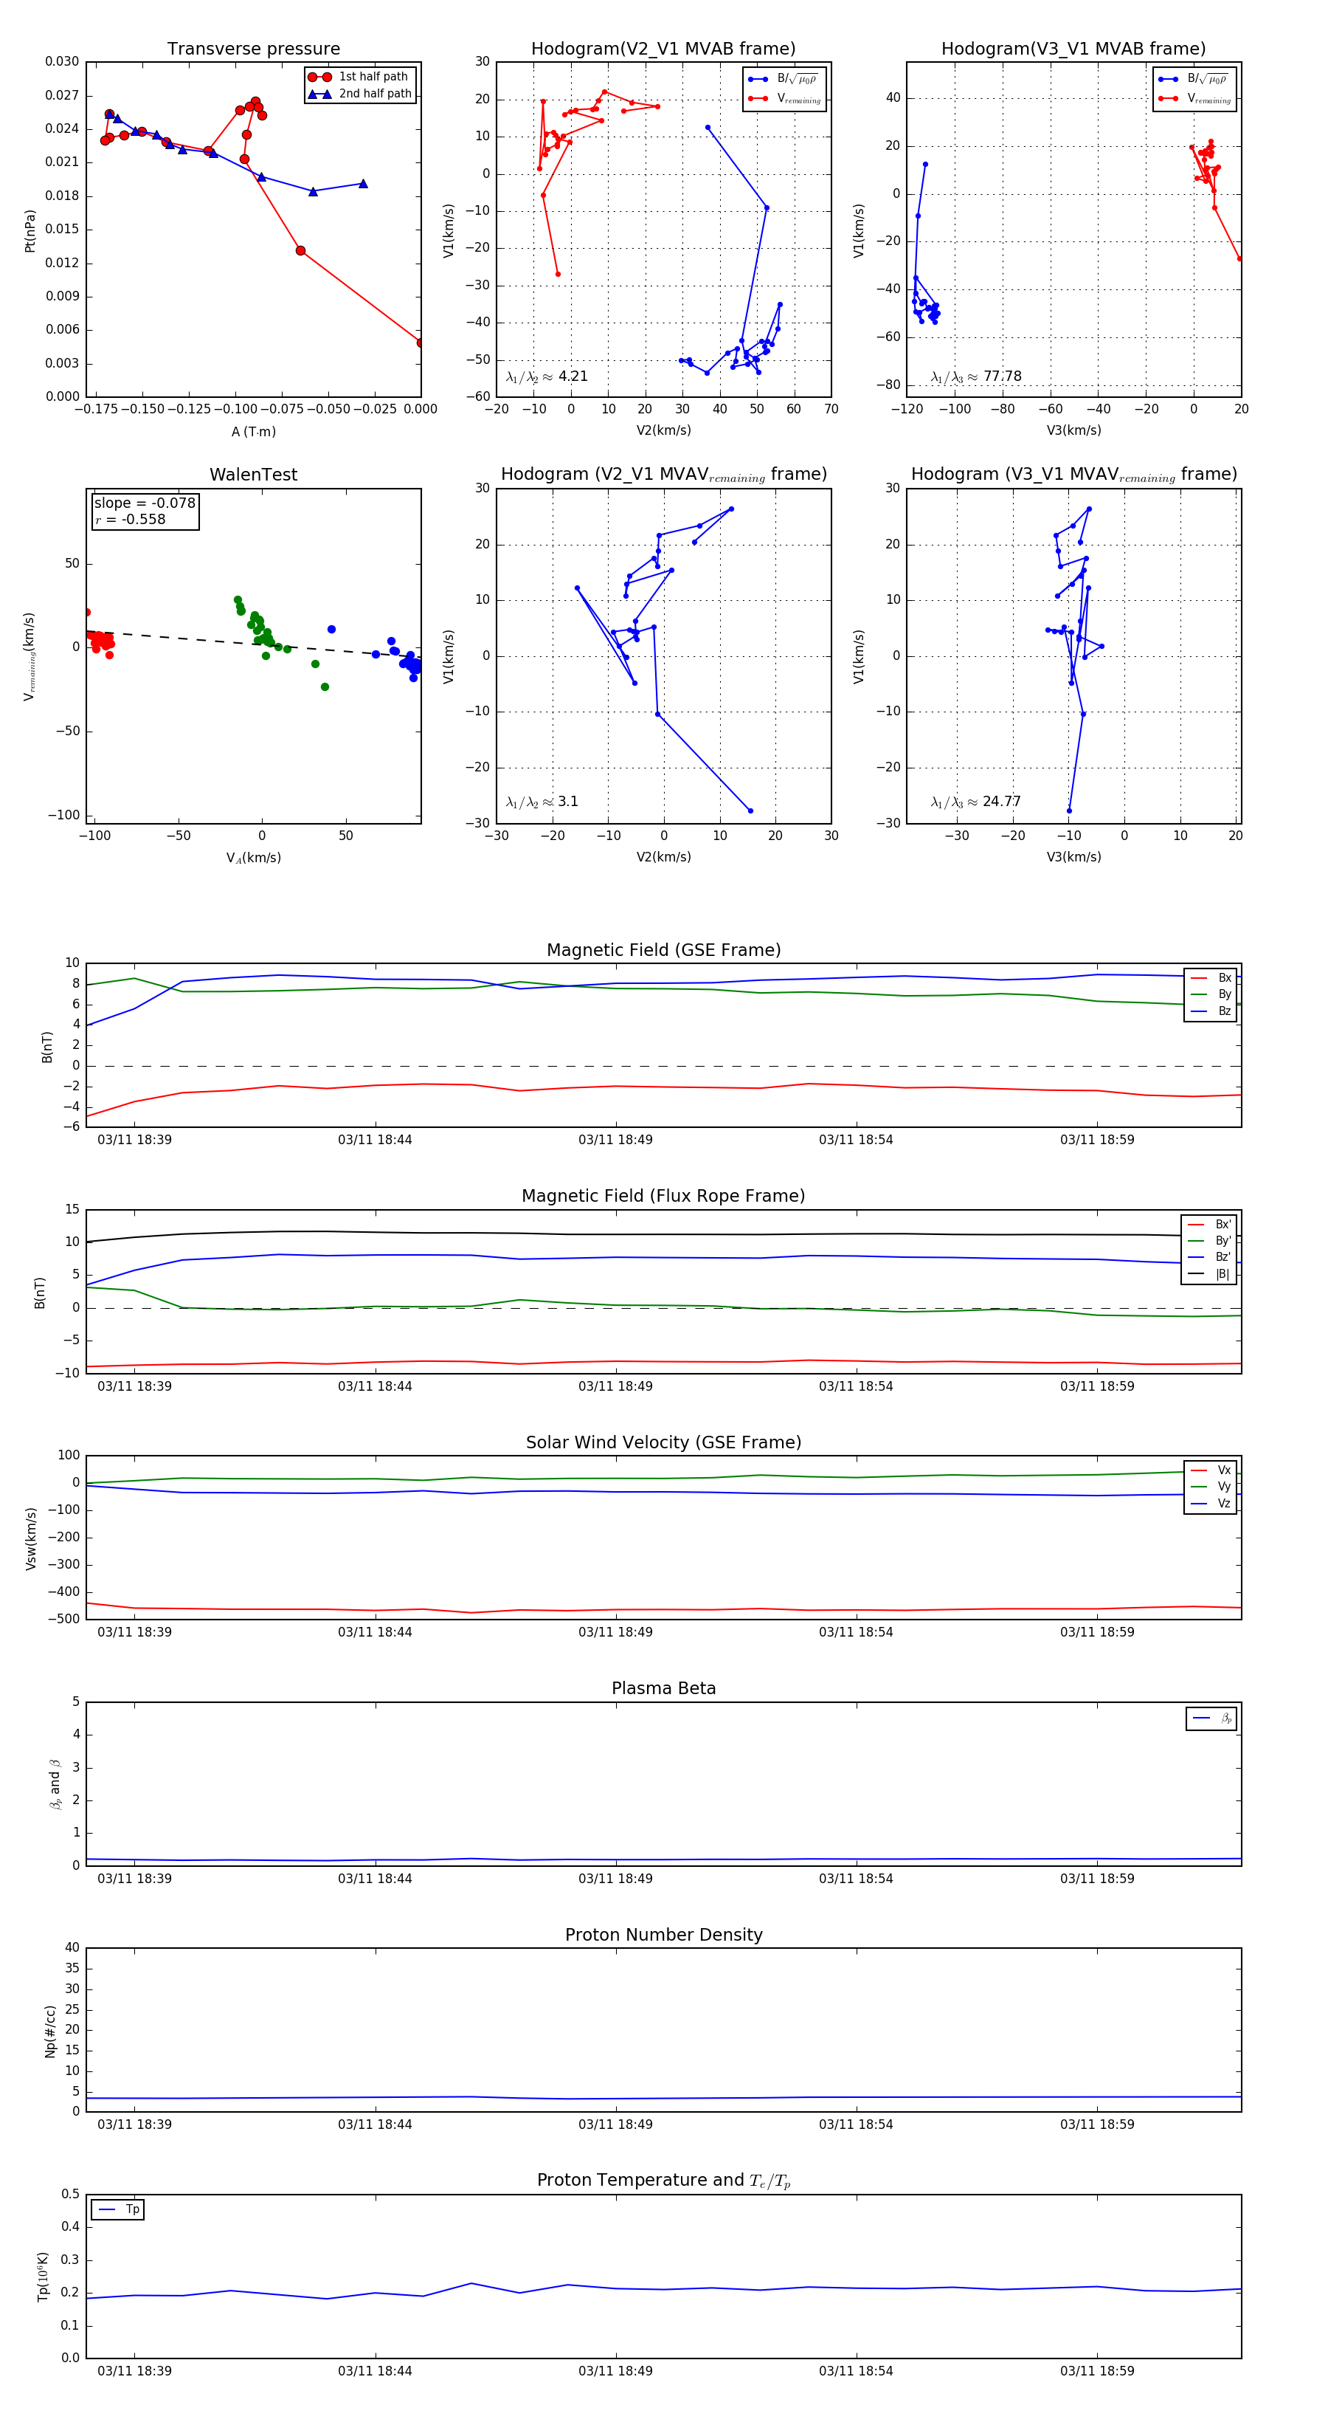Click the V_remaining legend in the V2_V1 MVAB hodogram
Image resolution: width=1328 pixels, height=2436 pixels.
pos(784,98)
